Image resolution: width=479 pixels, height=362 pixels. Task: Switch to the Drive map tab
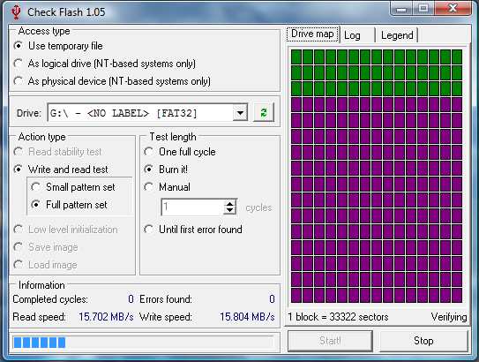[x=312, y=34]
